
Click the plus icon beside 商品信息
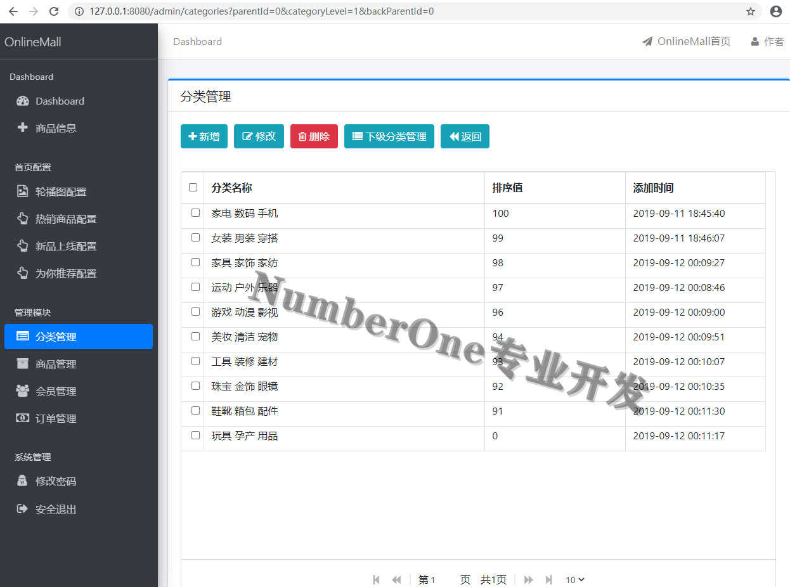pos(23,127)
